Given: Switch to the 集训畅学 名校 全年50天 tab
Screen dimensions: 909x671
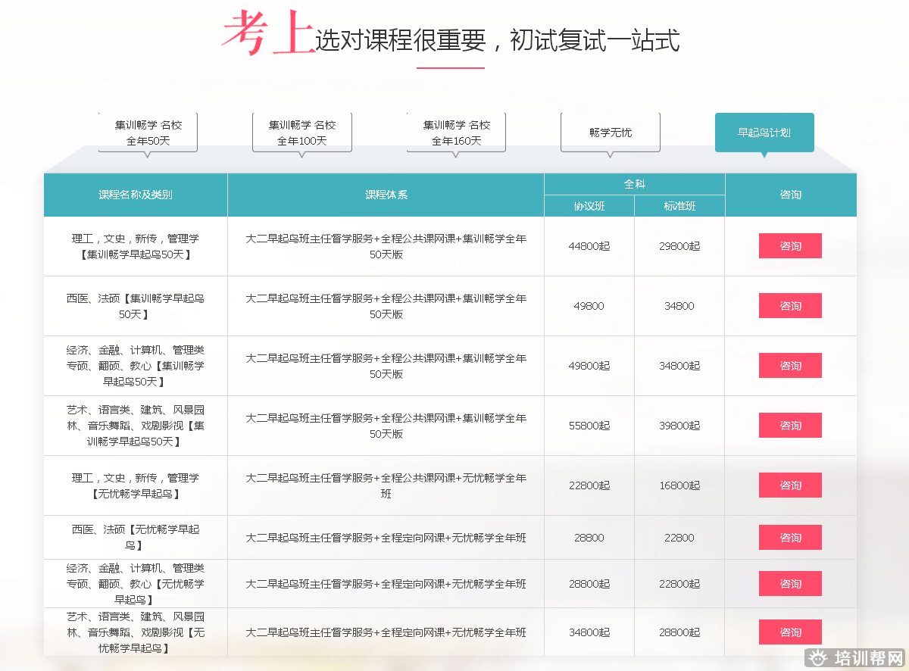Looking at the screenshot, I should click(148, 133).
